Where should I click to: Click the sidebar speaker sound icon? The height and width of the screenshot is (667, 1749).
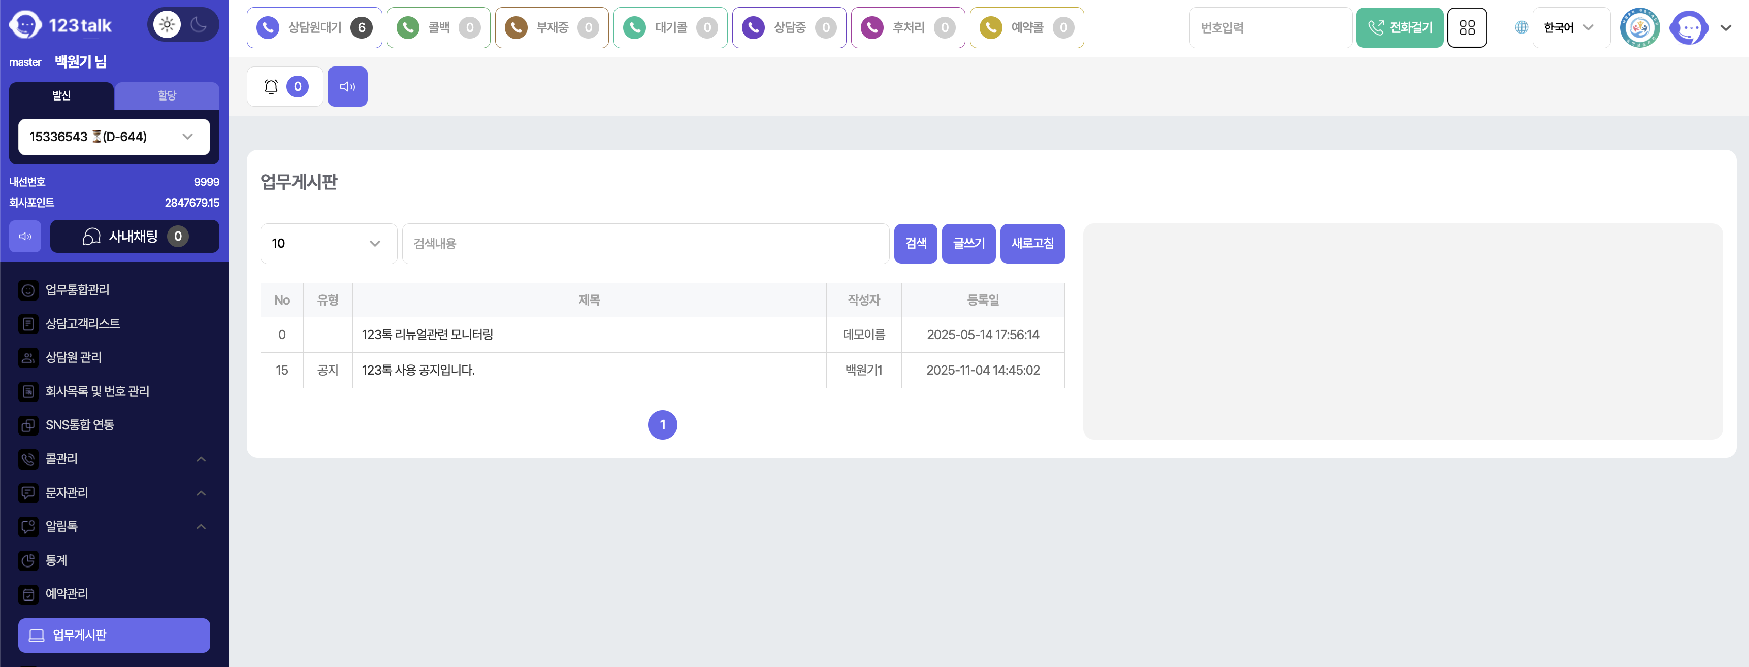(25, 236)
